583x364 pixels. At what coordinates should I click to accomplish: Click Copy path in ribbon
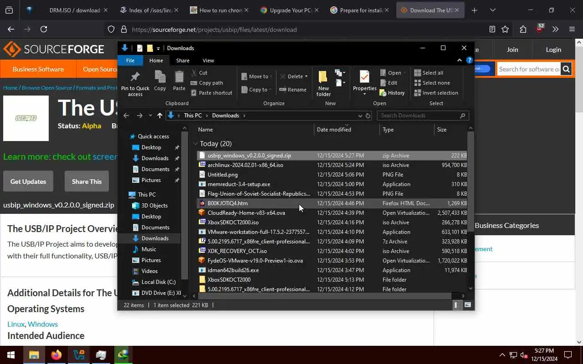[x=207, y=83]
